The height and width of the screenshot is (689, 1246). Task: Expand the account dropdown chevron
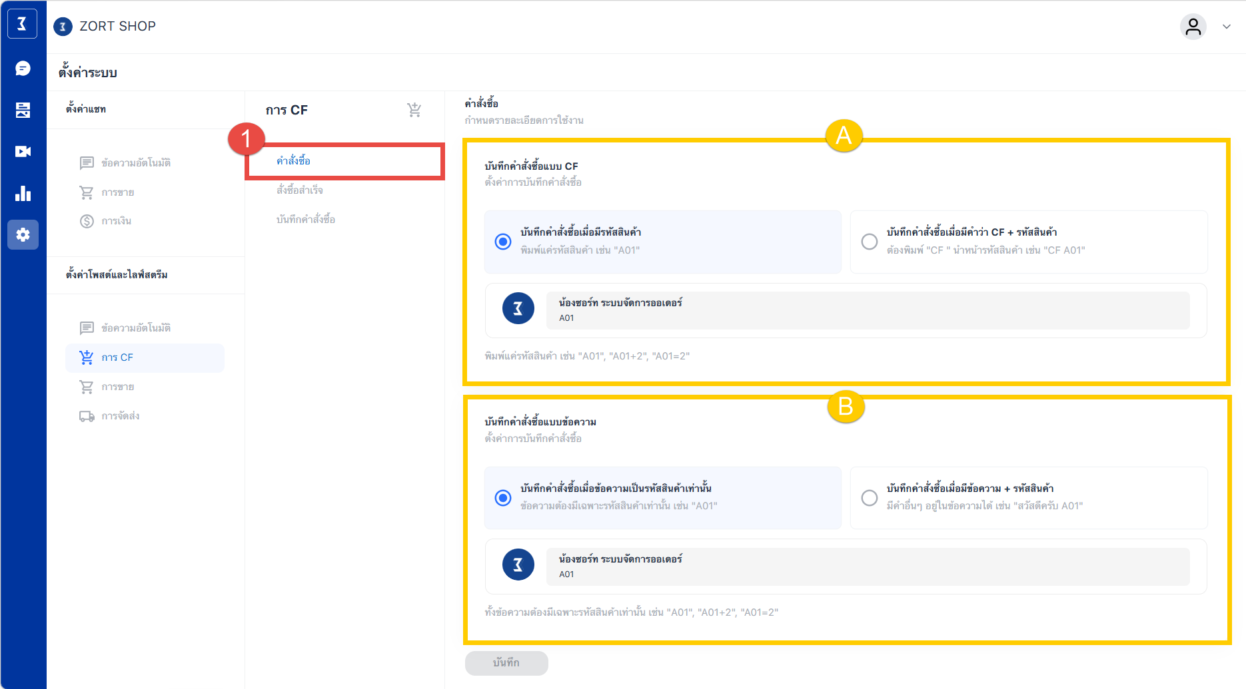click(x=1226, y=27)
